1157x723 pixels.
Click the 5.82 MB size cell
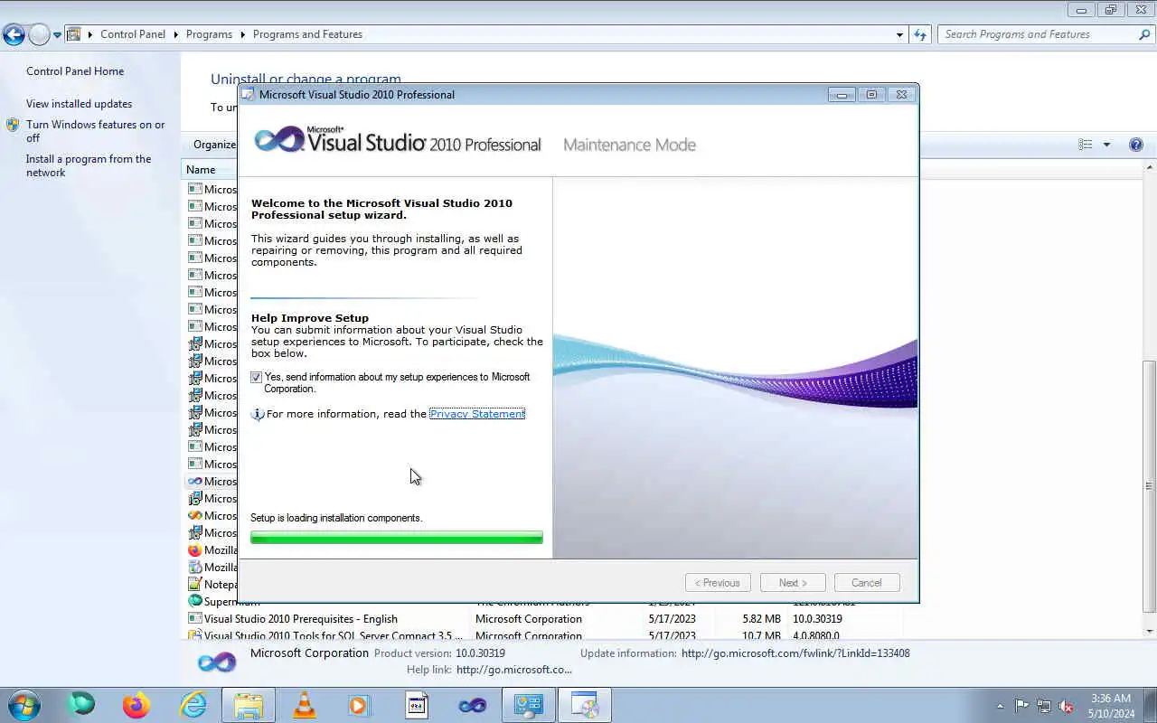coord(761,619)
